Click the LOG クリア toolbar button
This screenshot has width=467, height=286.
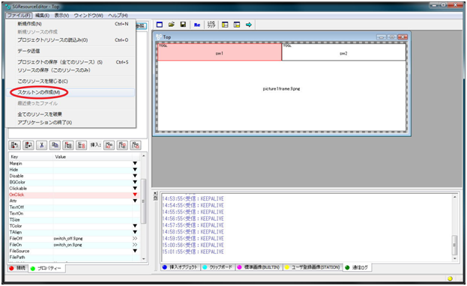click(x=211, y=25)
